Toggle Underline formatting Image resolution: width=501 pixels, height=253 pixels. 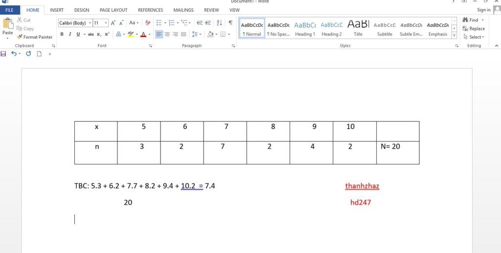(78, 34)
